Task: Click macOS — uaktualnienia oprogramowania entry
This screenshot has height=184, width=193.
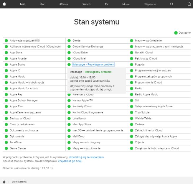Action: [x=98, y=130]
